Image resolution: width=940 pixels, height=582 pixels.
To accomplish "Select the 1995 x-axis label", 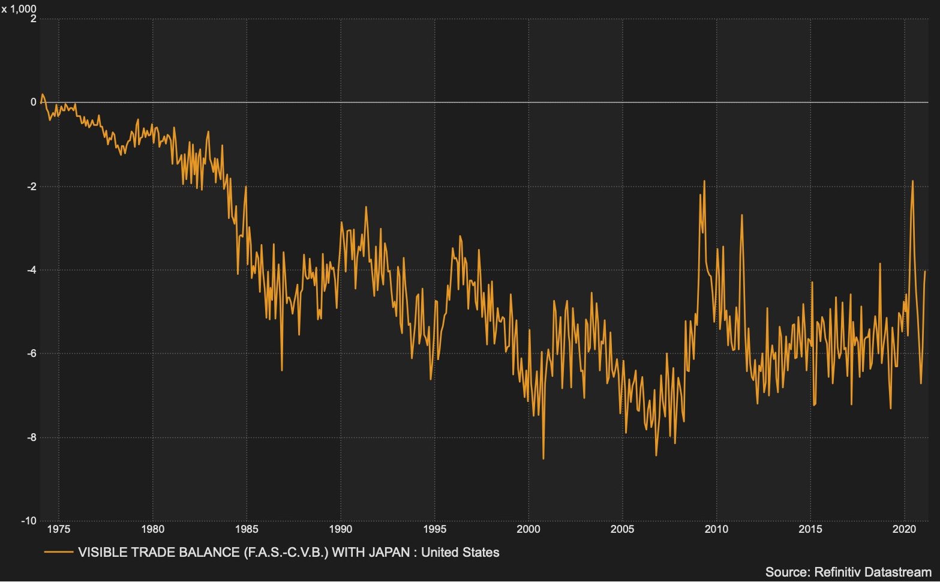I will click(434, 529).
